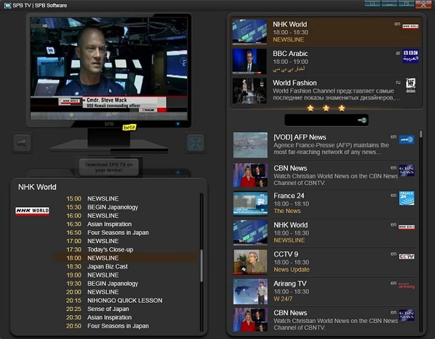Click the AFP News channel logo
This screenshot has width=435, height=339.
407,139
